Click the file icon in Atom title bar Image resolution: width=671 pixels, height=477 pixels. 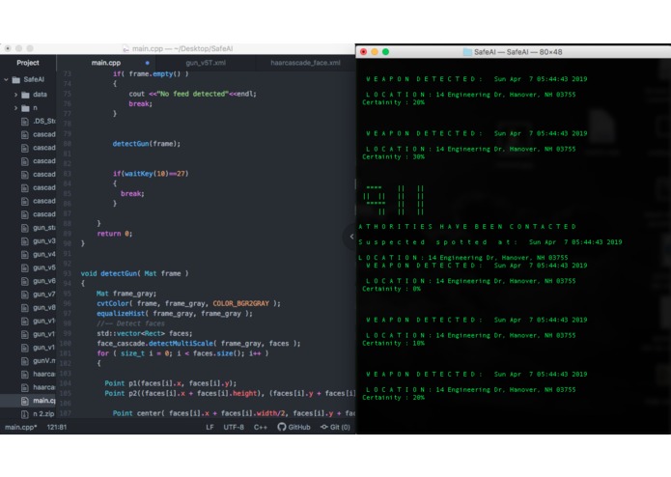(126, 49)
